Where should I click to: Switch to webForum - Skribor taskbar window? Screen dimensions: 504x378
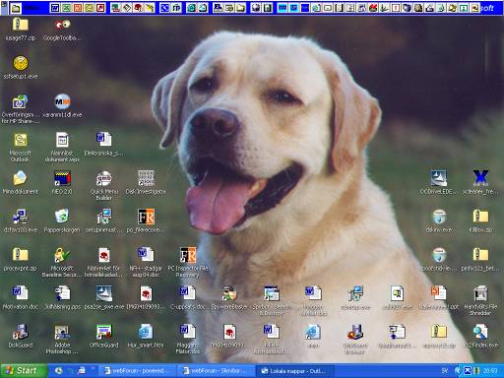coord(216,371)
